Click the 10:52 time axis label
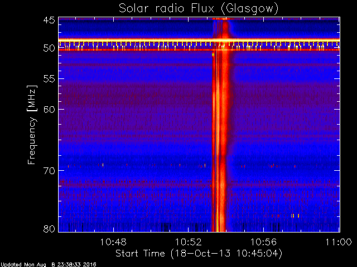Viewport: 357px width, 267px height. click(x=189, y=242)
